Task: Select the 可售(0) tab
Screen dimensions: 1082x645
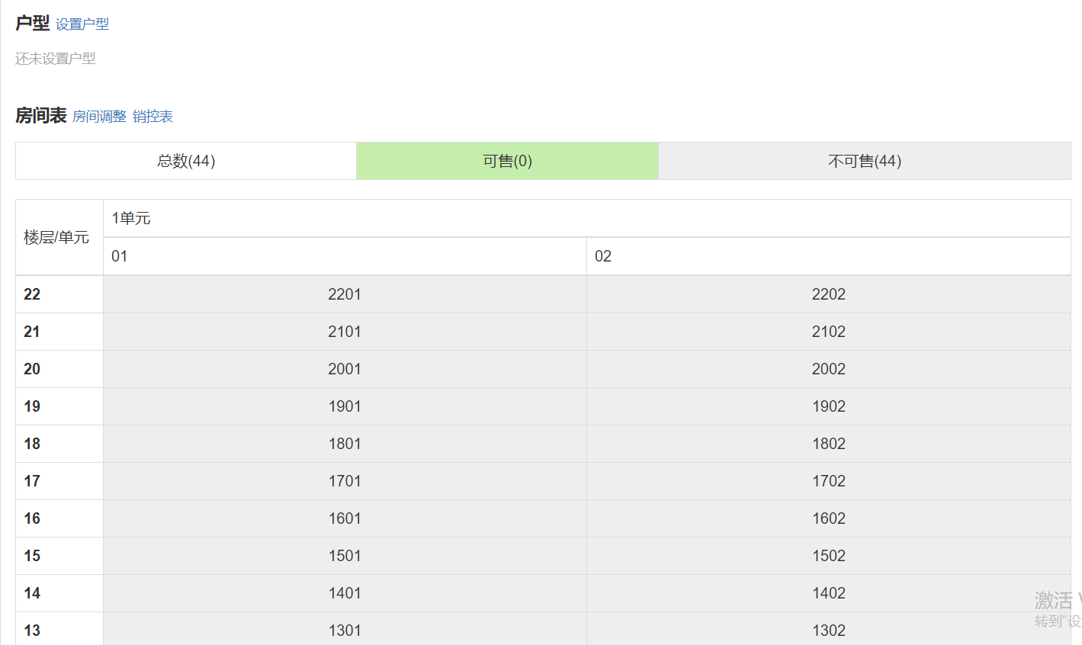Action: 507,161
